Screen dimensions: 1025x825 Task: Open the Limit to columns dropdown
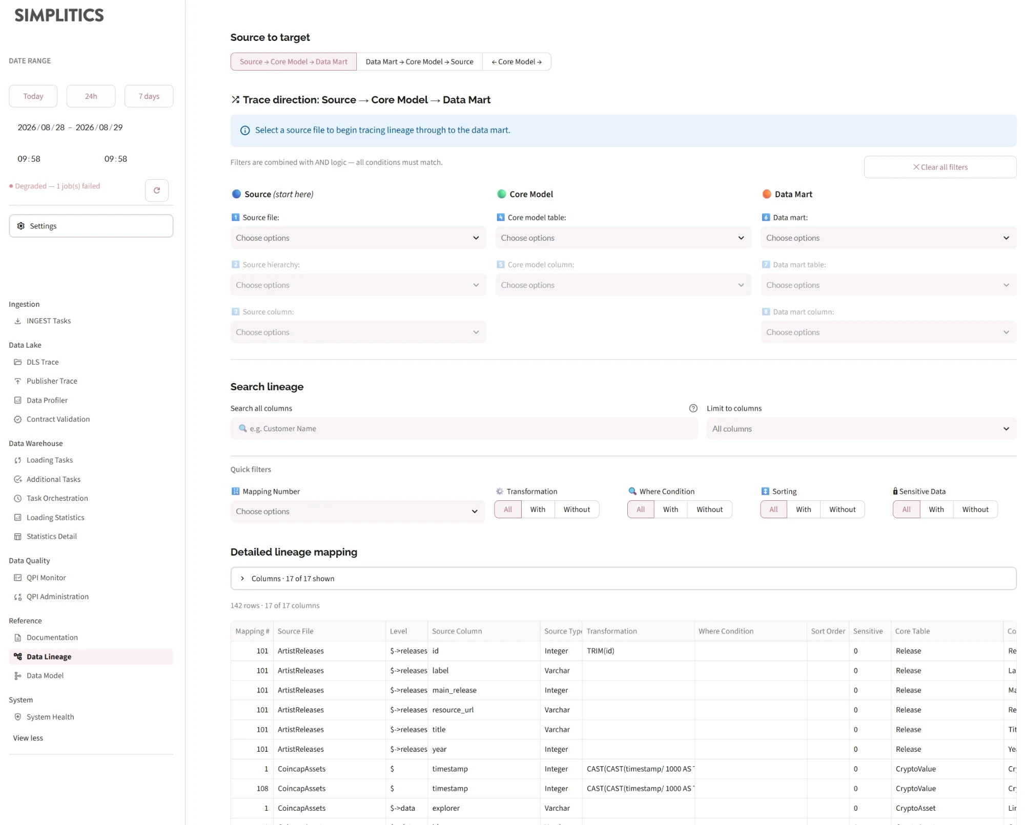862,429
